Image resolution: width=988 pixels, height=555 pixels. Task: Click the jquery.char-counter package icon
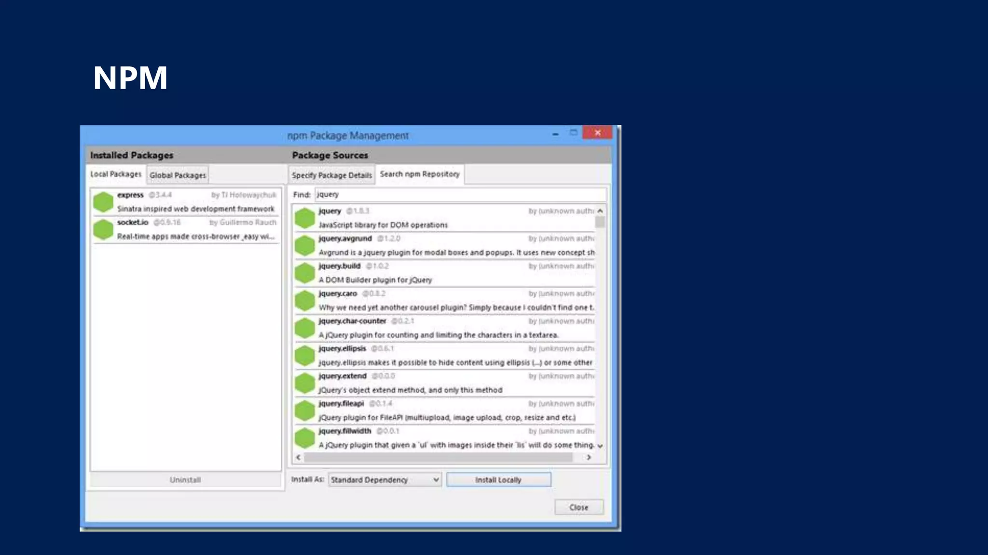305,328
